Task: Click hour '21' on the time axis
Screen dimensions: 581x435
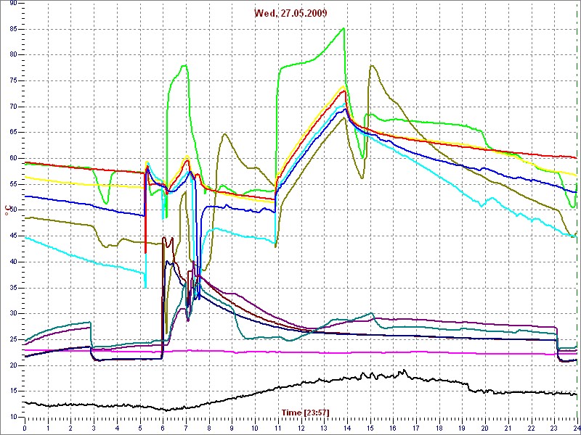Action: [x=508, y=428]
